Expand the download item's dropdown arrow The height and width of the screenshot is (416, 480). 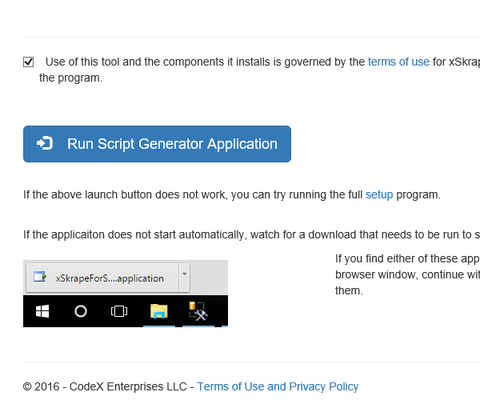coord(184,274)
